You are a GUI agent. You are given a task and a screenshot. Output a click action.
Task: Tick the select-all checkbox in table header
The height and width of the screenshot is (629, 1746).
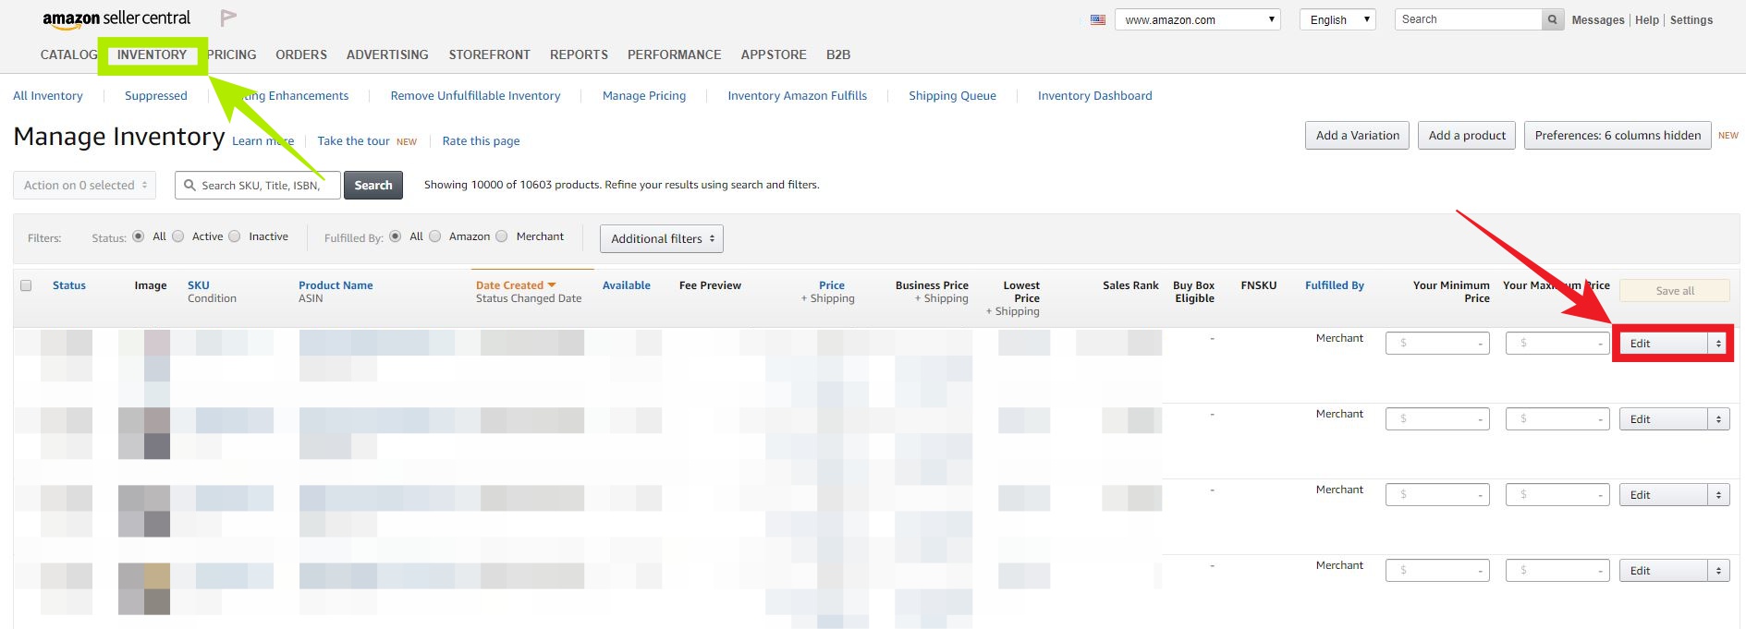coord(26,285)
